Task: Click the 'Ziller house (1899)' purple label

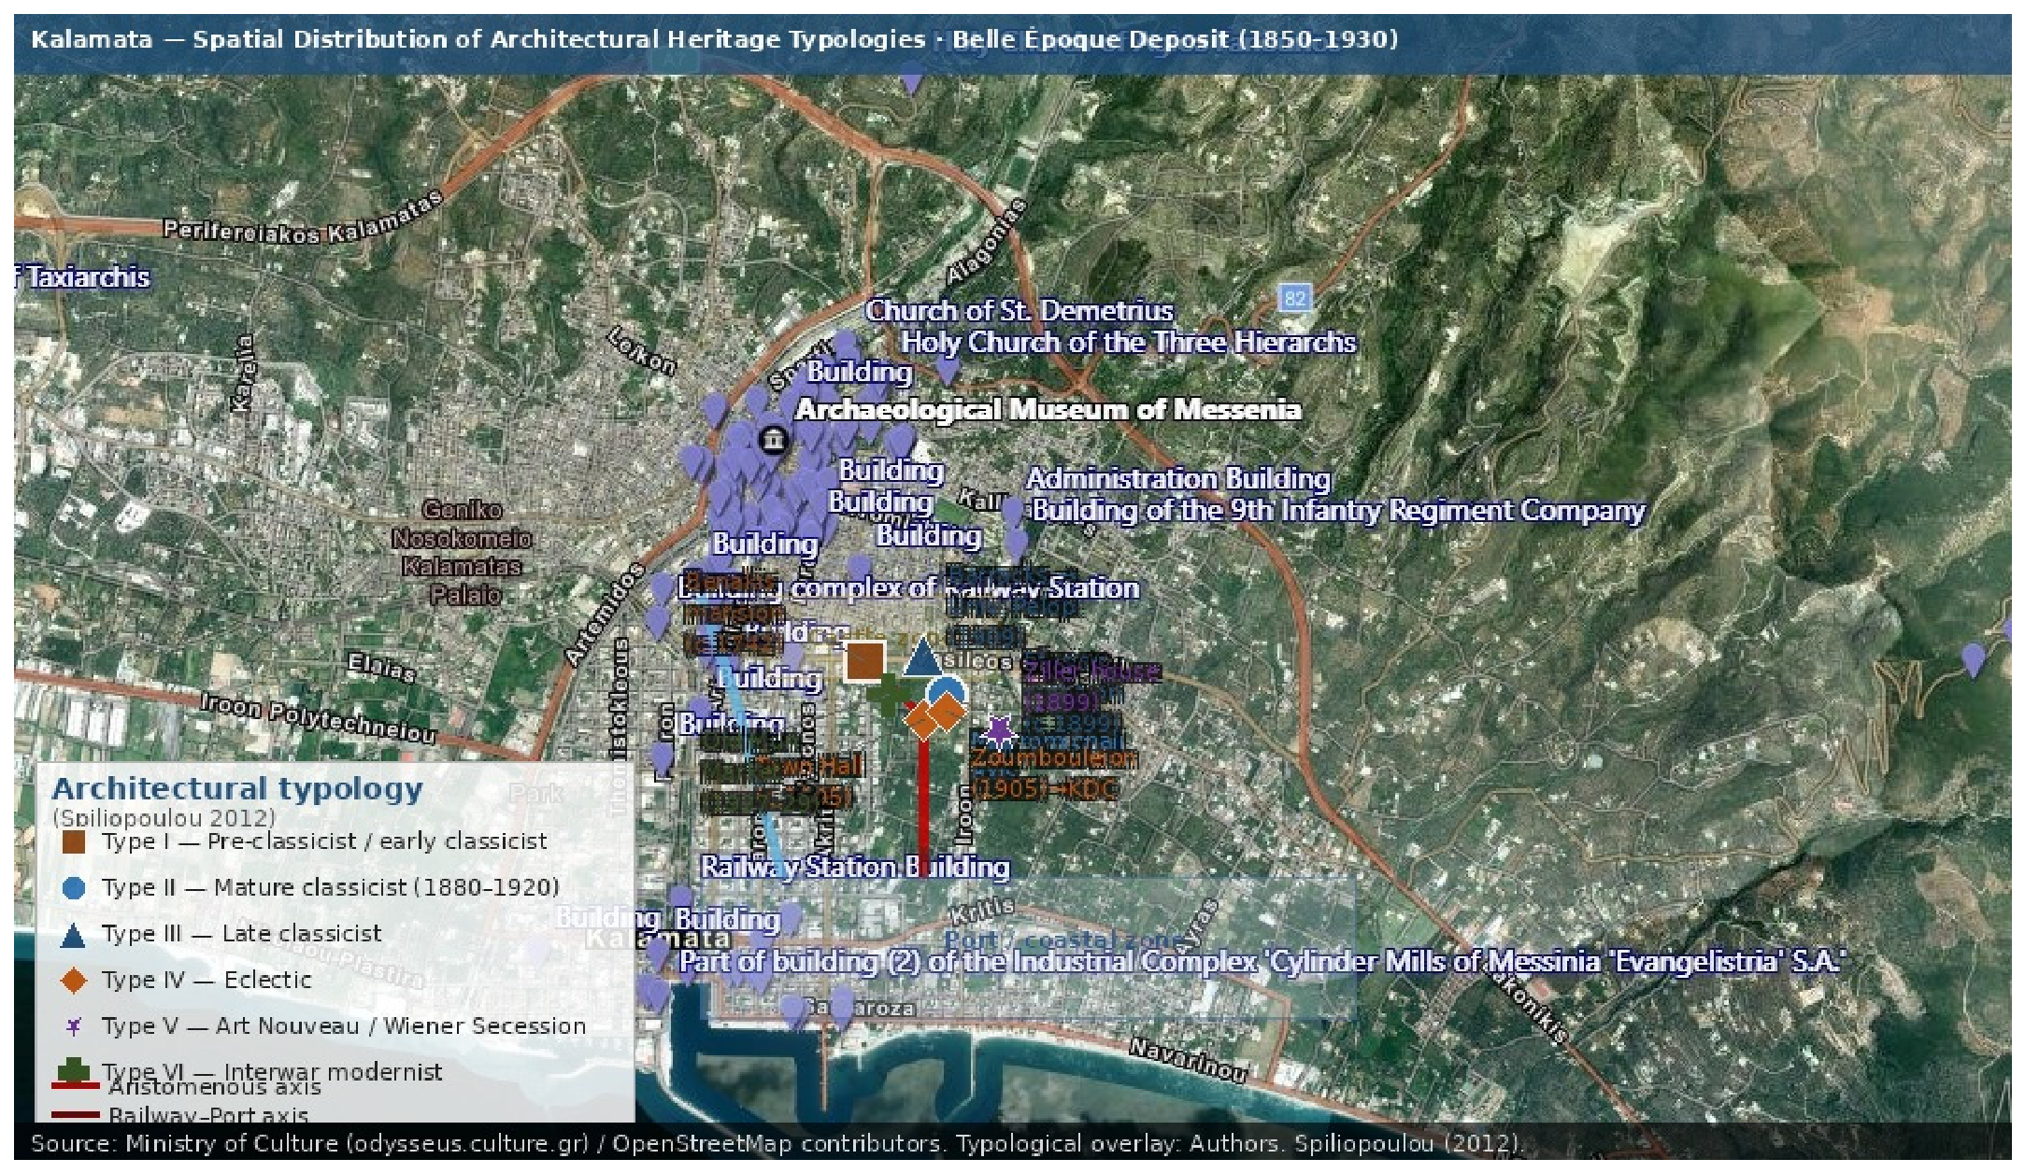Action: click(x=1091, y=686)
